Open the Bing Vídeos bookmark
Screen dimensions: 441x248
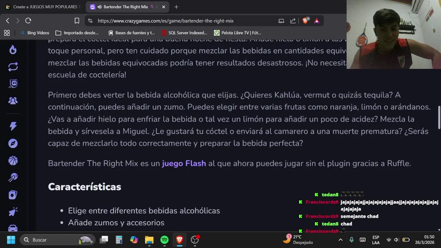point(35,33)
